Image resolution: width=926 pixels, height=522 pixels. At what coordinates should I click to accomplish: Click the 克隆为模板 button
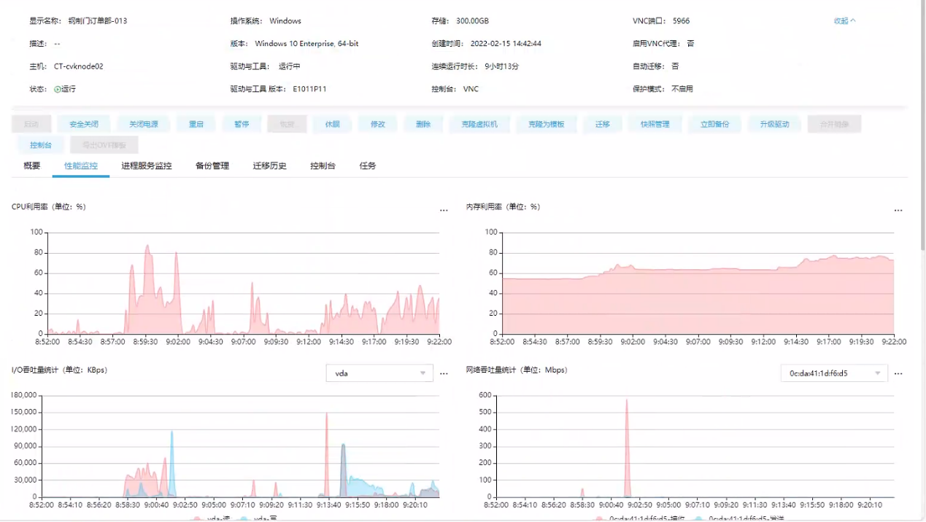[547, 124]
